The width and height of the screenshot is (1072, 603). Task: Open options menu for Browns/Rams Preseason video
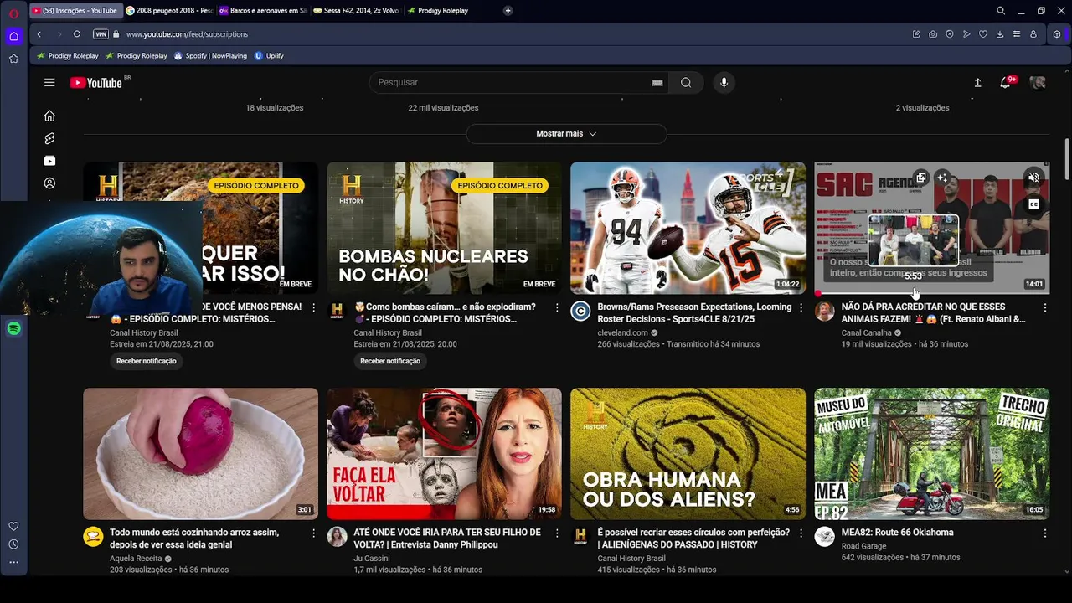(801, 308)
